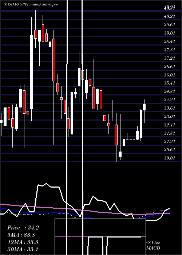Click the 32.41 price axis label

click(x=169, y=125)
